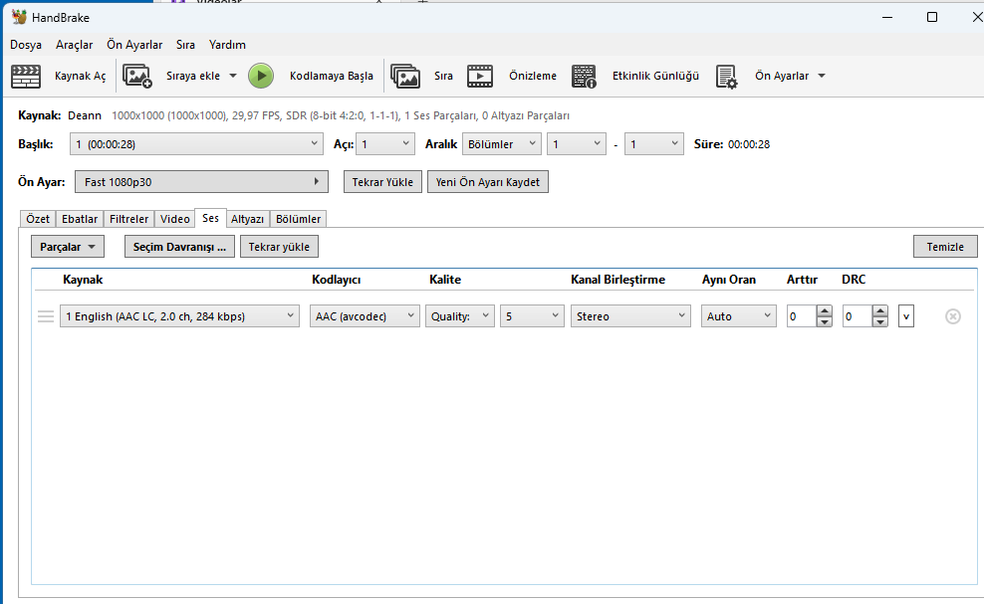The height and width of the screenshot is (604, 984).
Task: Open the Stereo mixdown dropdown
Action: pos(630,316)
